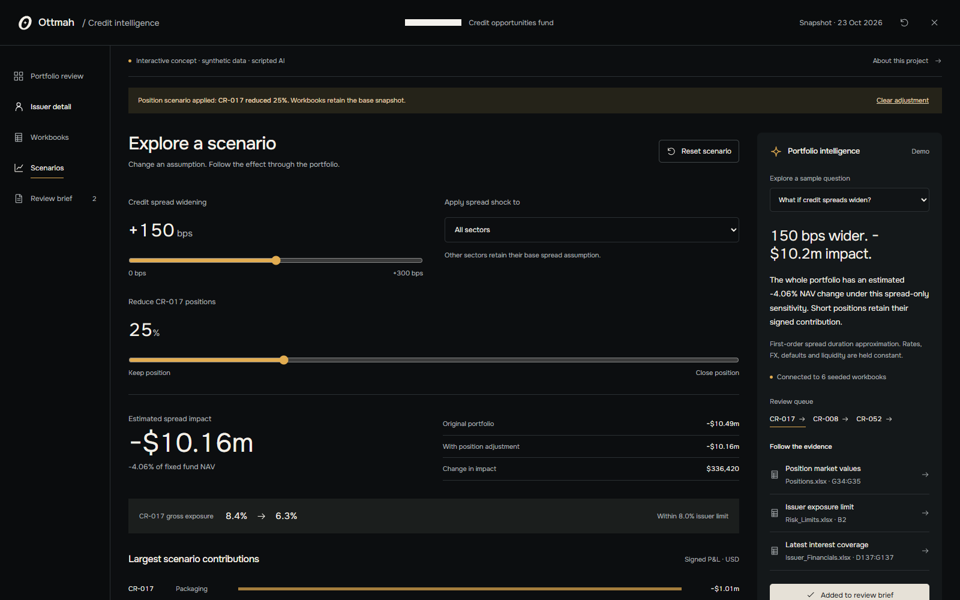Click the Reduce CR-017 positions slider handle

(x=284, y=360)
